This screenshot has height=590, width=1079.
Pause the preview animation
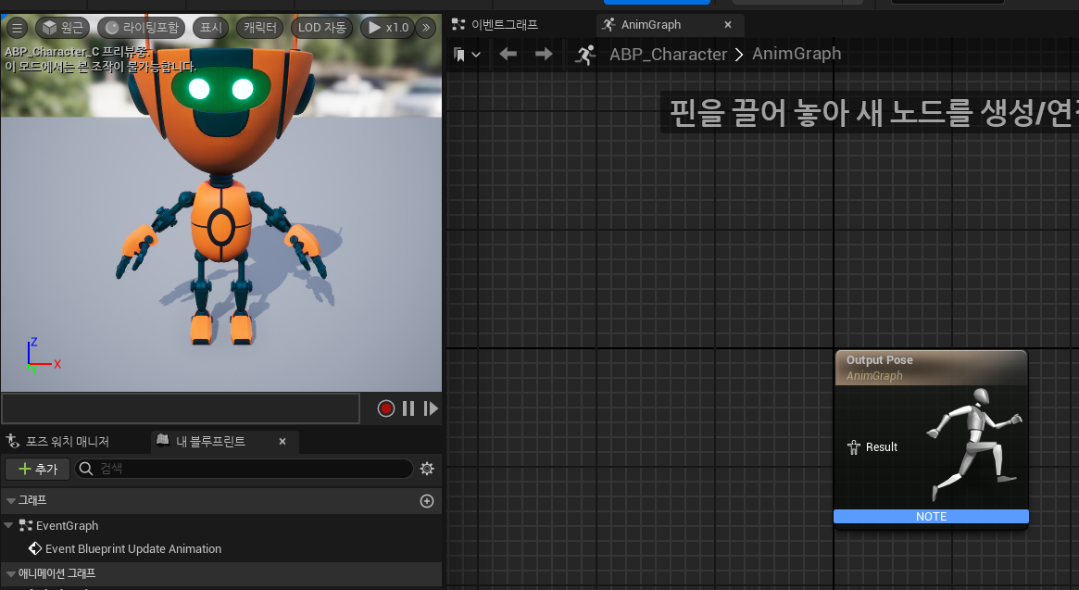pyautogui.click(x=408, y=409)
